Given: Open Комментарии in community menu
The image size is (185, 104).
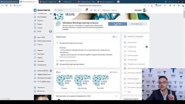Looking at the screenshot, I should point(133,55).
